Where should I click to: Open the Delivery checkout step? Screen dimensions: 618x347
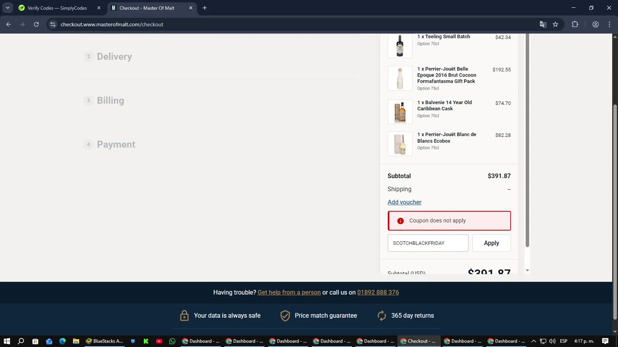(x=115, y=57)
